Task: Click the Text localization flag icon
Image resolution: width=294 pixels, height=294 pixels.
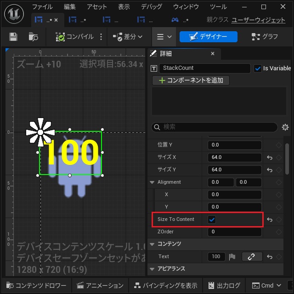Action: tap(232, 257)
